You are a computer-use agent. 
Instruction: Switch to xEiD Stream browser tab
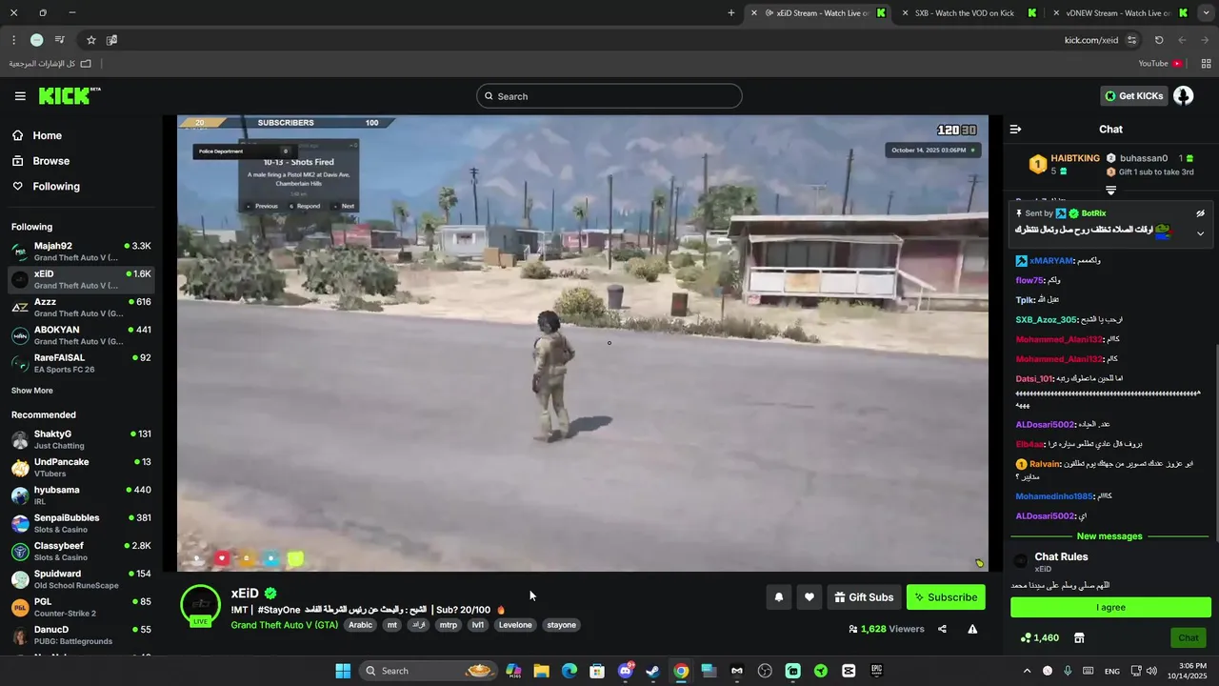click(x=818, y=13)
